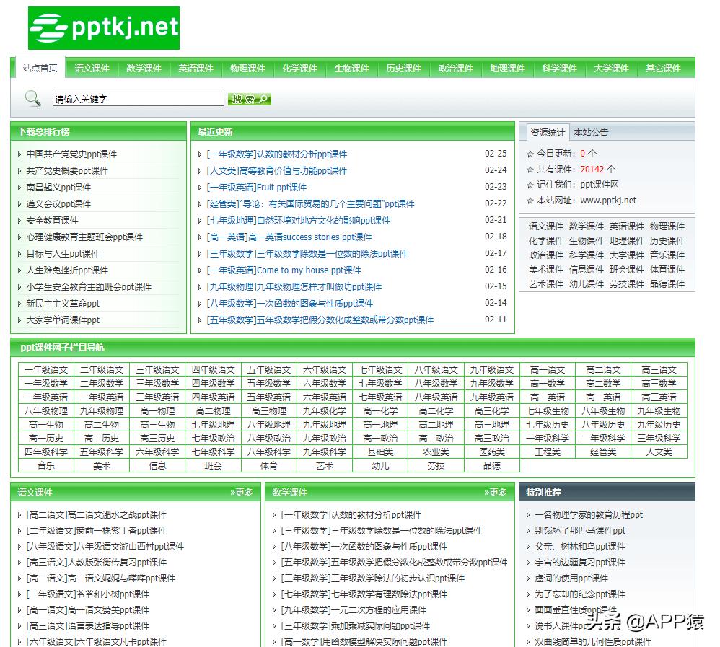This screenshot has width=720, height=647.
Task: Open 音乐课件 in the right sidebar list
Action: (667, 255)
